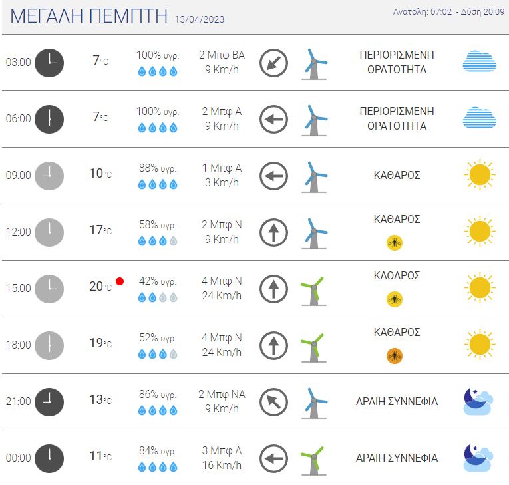Click the date 13/04/2023
Screen dimensions: 509x485
[200, 19]
